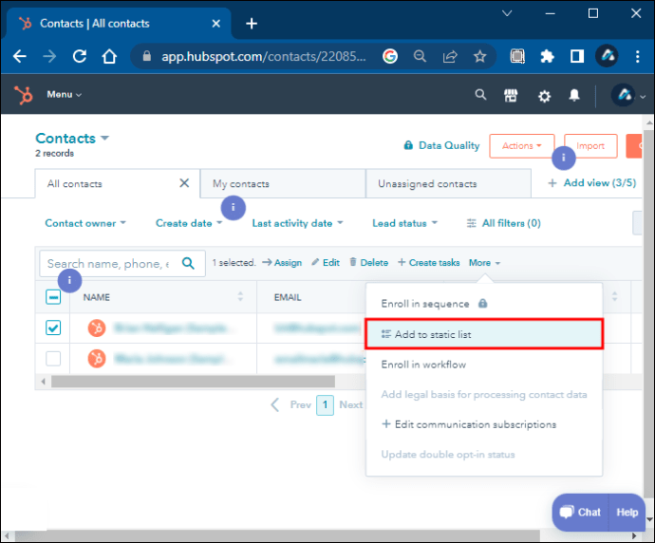Select Add to static list option
Screen dimensions: 655x543
click(x=484, y=334)
